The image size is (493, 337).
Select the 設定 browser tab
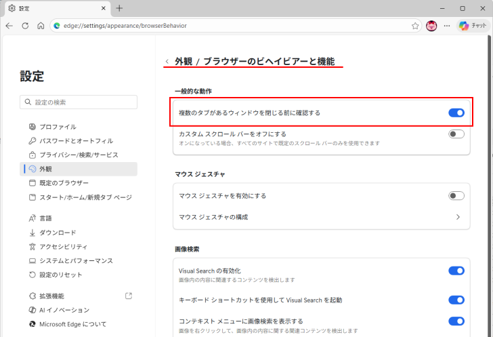tap(57, 9)
